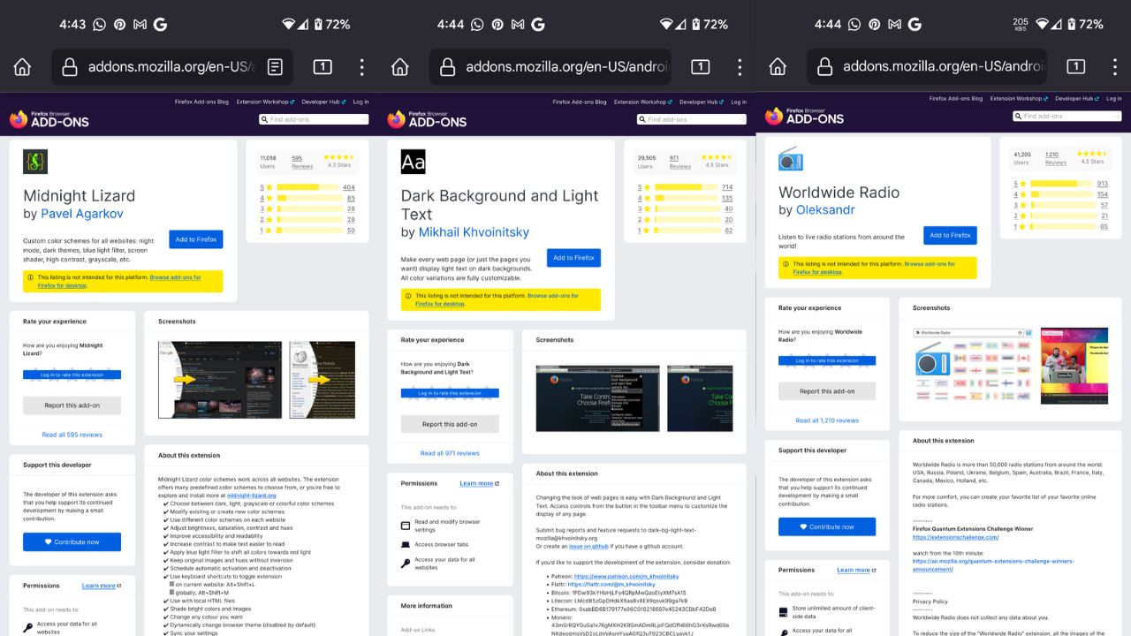Open first Worldwide Radio screenshot thumbnail

click(x=973, y=365)
